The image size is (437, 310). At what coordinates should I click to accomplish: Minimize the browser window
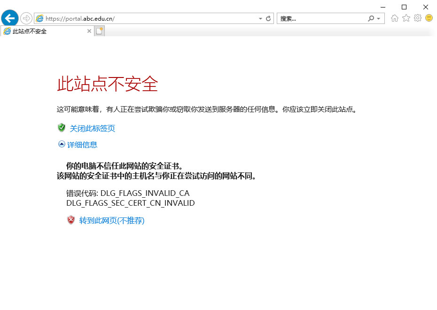[383, 7]
